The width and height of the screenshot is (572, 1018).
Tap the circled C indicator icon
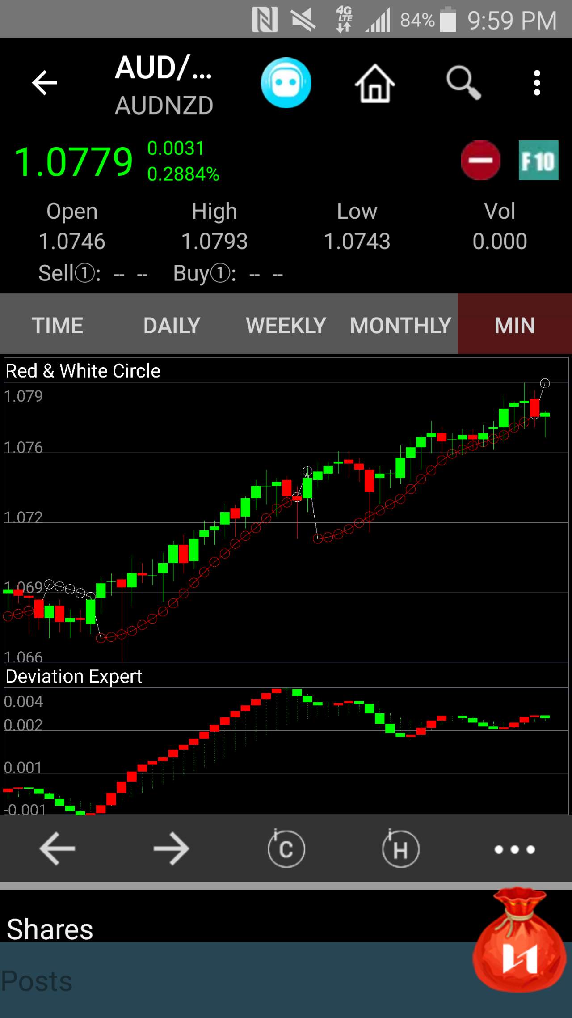click(x=286, y=848)
